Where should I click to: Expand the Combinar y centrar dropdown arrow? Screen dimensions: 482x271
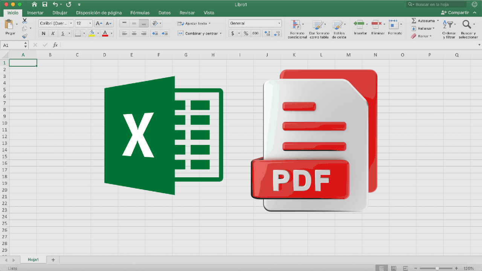click(221, 33)
